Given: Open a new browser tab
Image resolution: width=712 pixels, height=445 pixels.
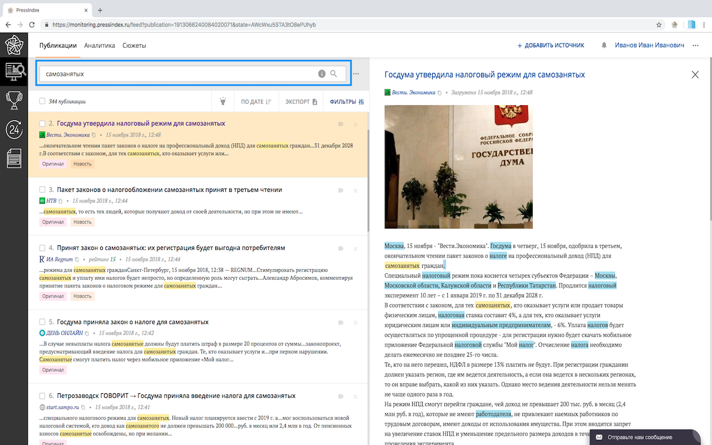Looking at the screenshot, I should [x=100, y=10].
